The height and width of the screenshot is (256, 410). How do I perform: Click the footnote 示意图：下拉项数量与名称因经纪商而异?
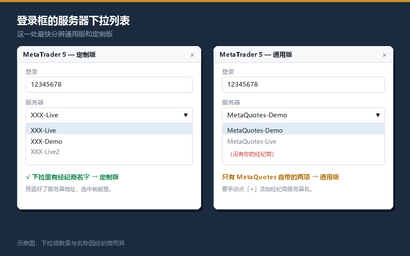click(x=71, y=243)
